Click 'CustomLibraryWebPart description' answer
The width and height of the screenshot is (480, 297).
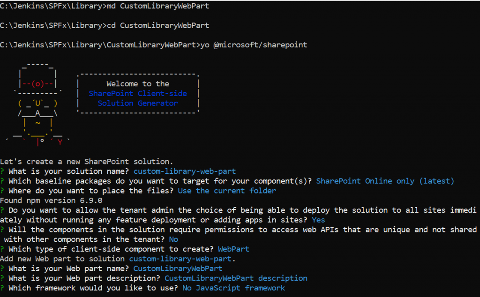click(236, 278)
